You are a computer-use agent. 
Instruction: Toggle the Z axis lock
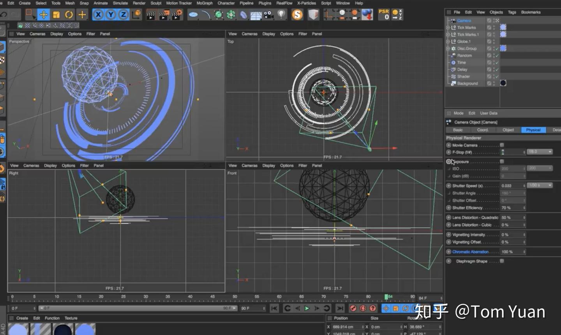coord(123,15)
